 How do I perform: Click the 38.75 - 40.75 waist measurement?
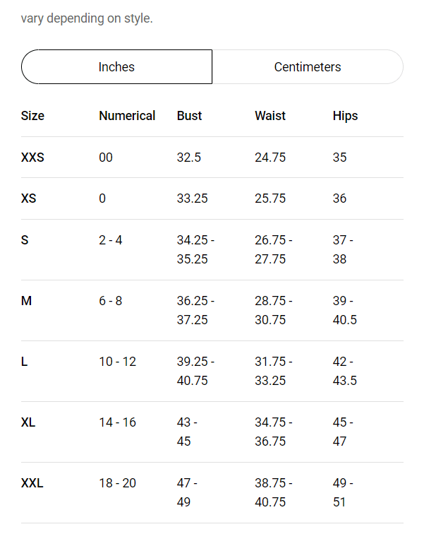pos(274,492)
